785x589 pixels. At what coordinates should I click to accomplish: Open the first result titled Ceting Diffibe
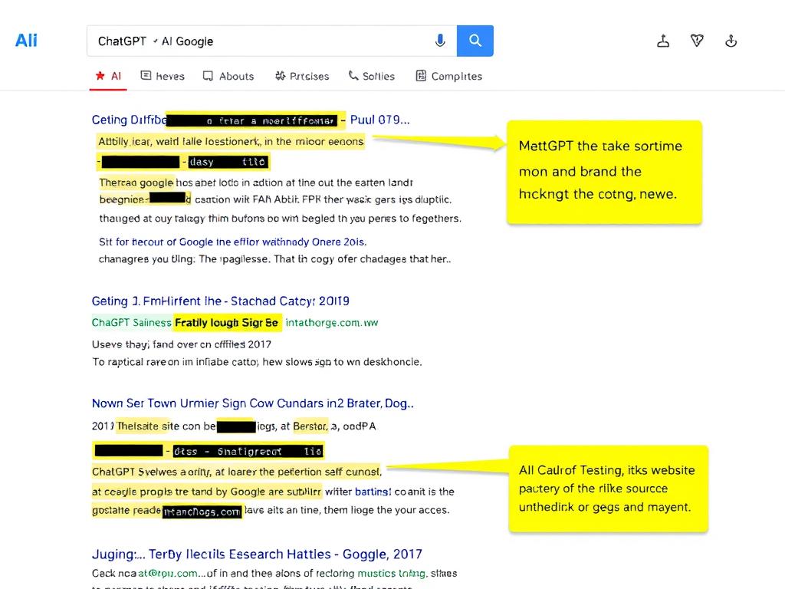(129, 120)
